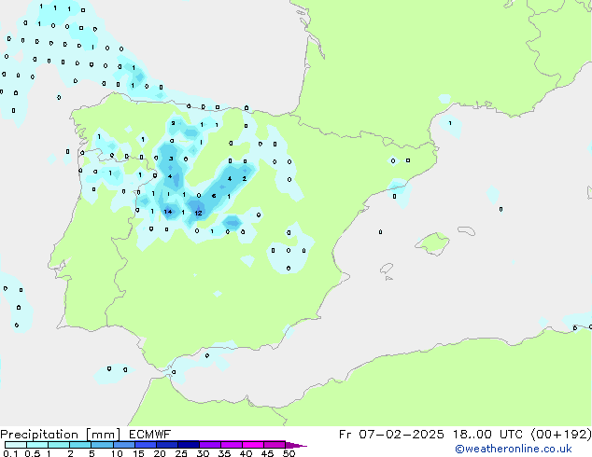This screenshot has width=592, height=457.
Task: Click the 'ECMWF' model label
Action: 149,435
